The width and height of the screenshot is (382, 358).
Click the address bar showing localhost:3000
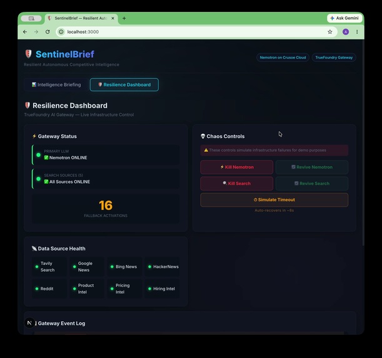pos(196,32)
